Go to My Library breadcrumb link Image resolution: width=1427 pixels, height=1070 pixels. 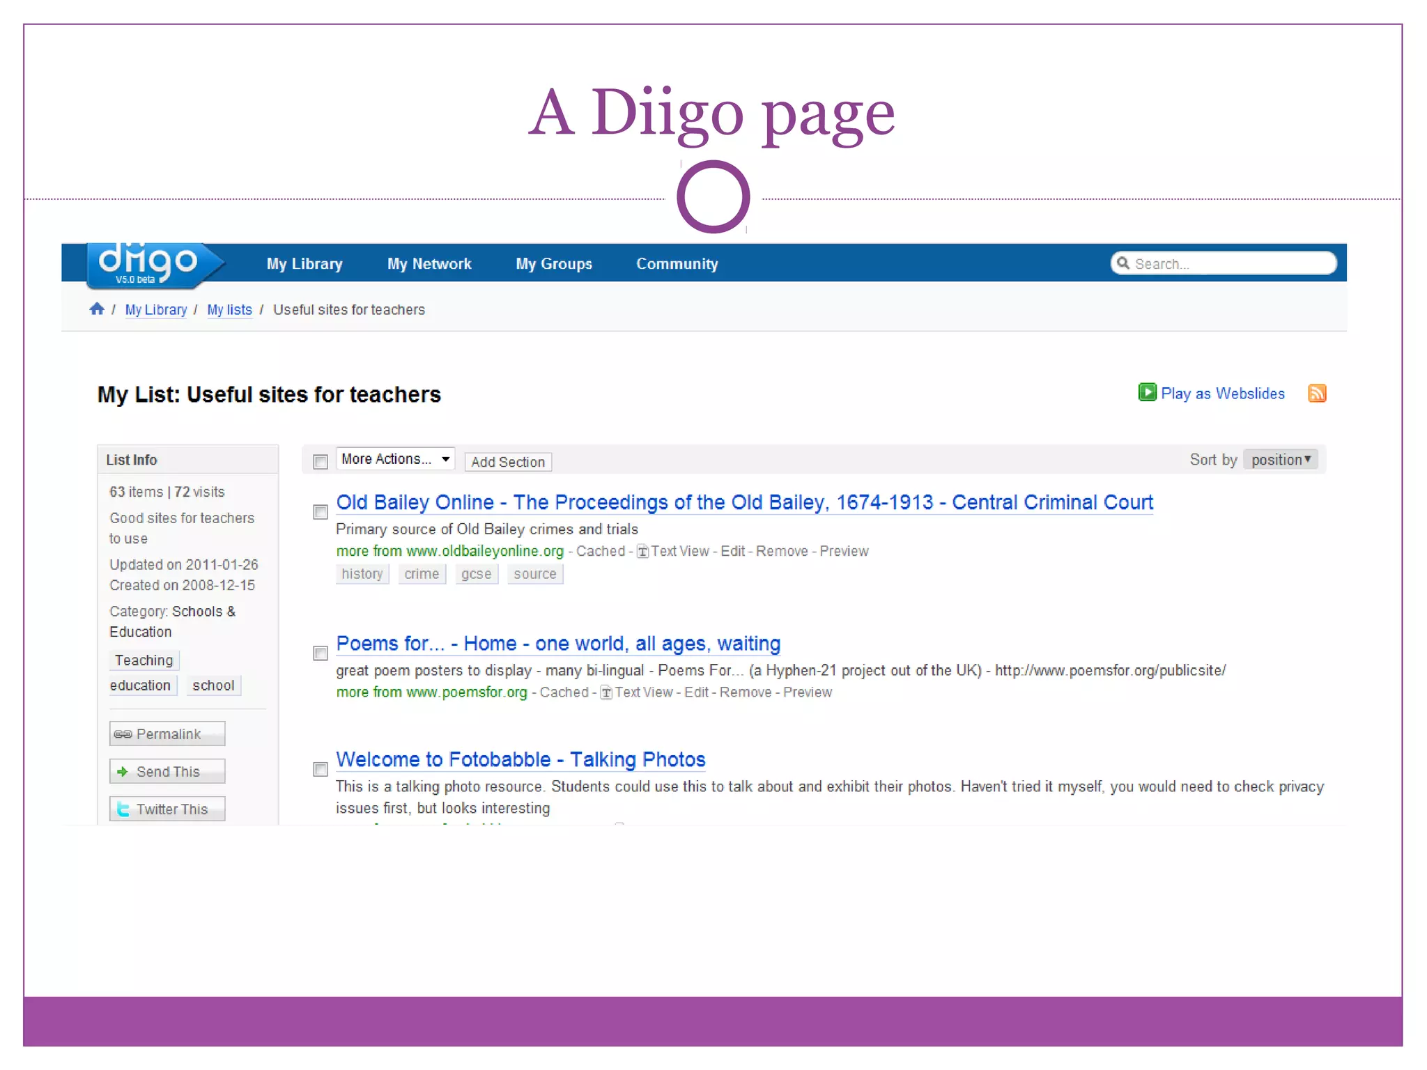[x=156, y=309]
